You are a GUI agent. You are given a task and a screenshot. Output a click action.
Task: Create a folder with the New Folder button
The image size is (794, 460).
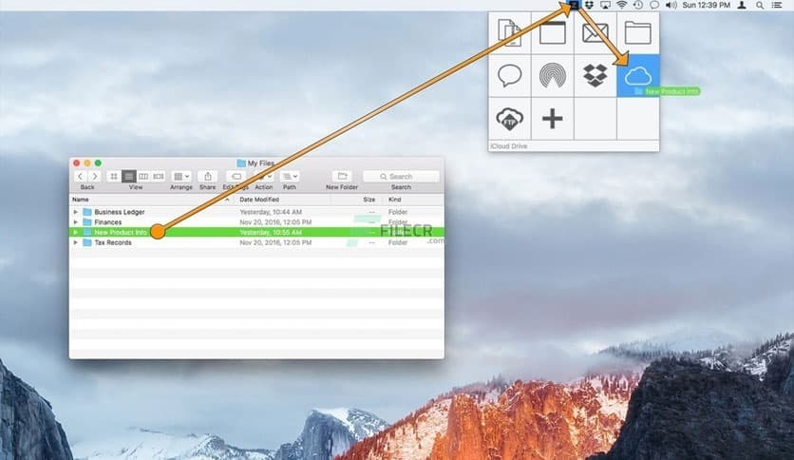[342, 176]
